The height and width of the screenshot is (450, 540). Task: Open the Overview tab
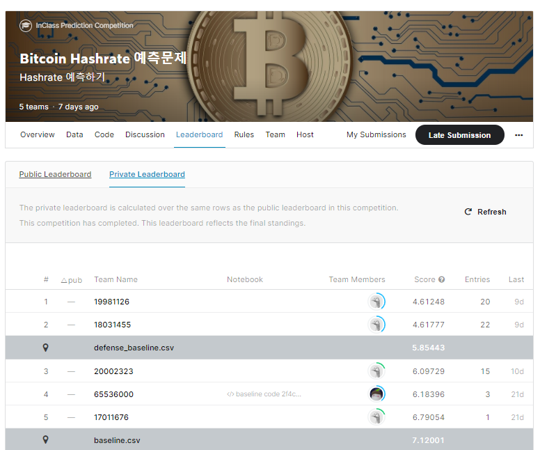(38, 135)
